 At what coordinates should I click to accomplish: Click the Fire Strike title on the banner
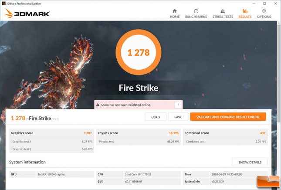[139, 88]
